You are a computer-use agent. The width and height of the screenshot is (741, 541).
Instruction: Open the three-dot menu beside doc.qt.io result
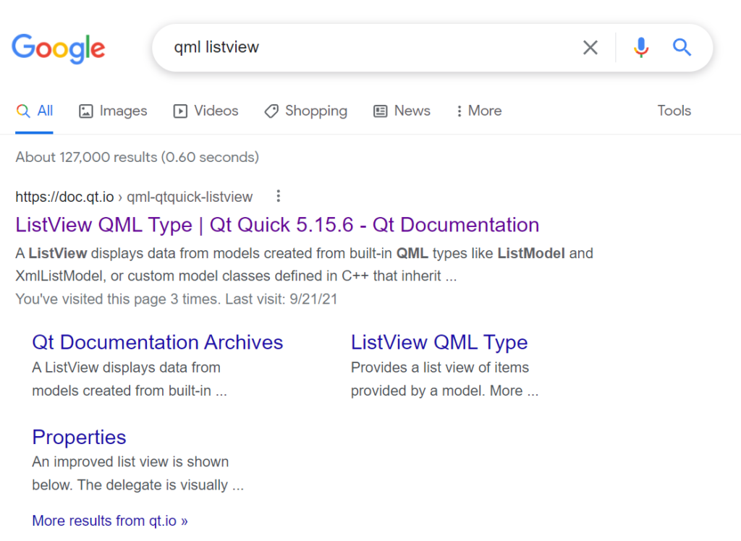(x=279, y=196)
